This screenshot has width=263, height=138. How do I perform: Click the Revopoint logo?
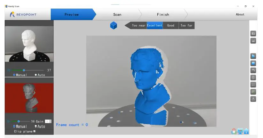pyautogui.click(x=23, y=15)
